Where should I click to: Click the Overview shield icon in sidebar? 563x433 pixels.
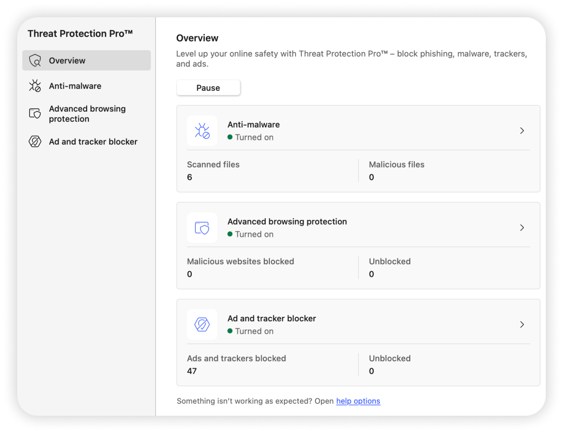click(35, 61)
